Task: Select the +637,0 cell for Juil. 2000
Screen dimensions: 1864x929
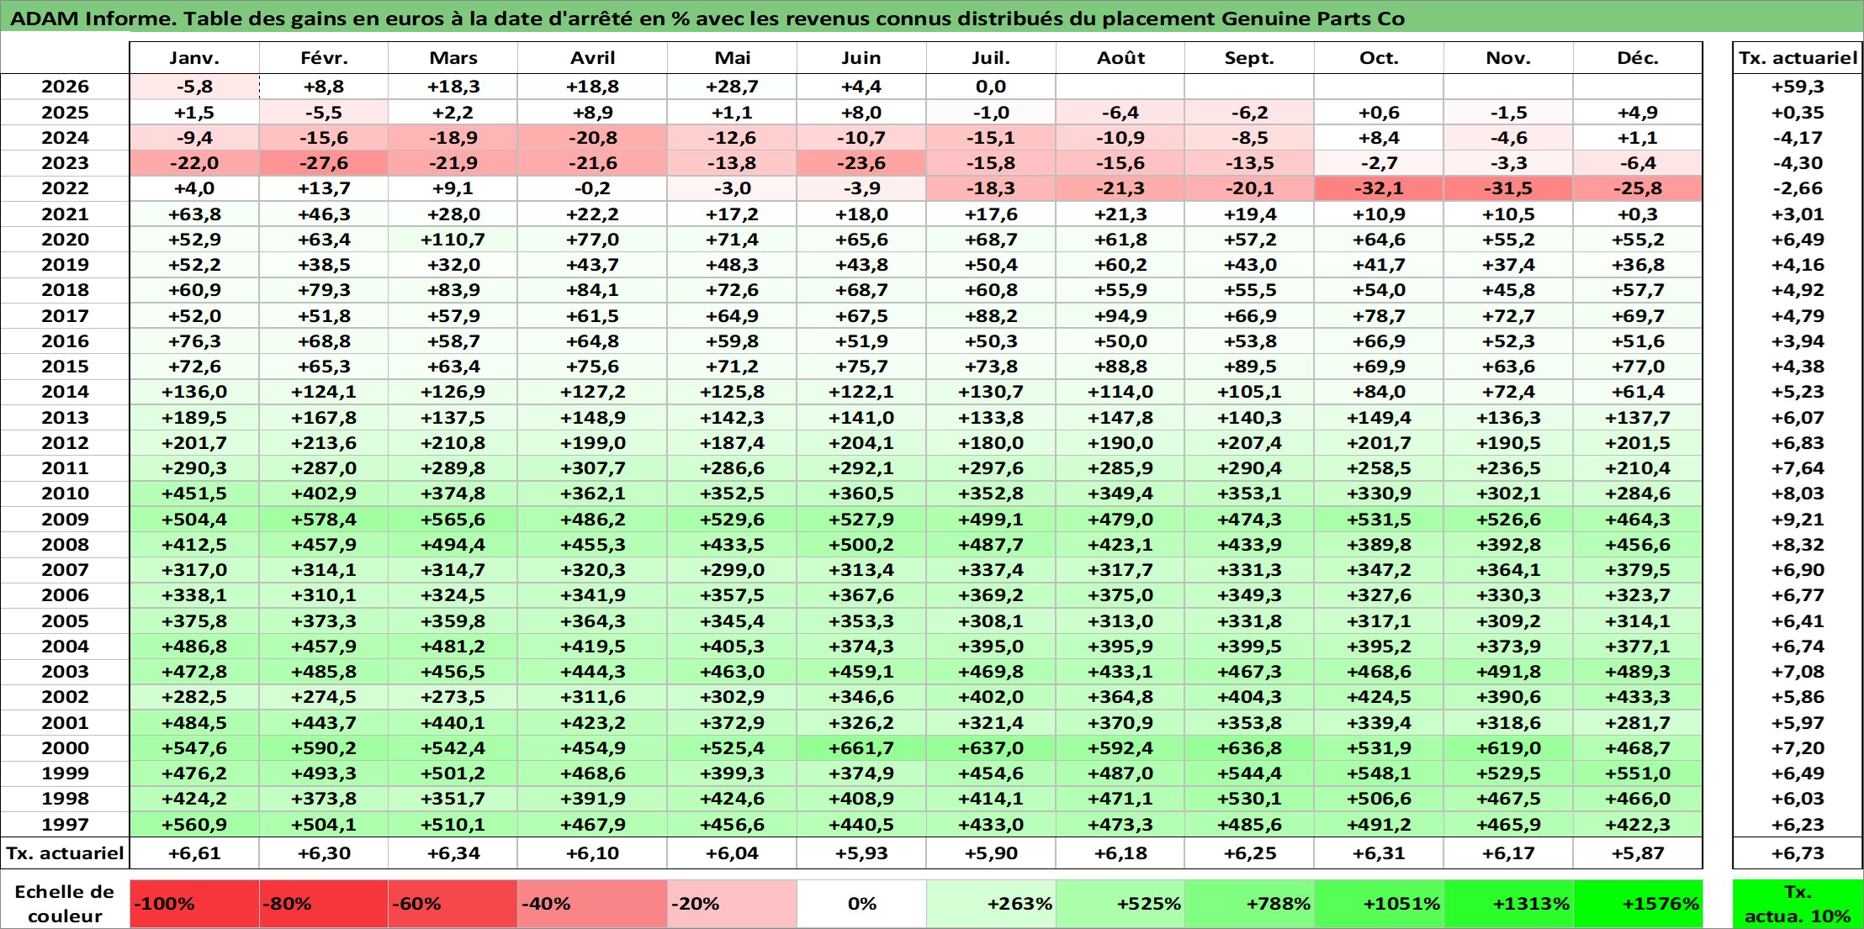Action: click(991, 747)
